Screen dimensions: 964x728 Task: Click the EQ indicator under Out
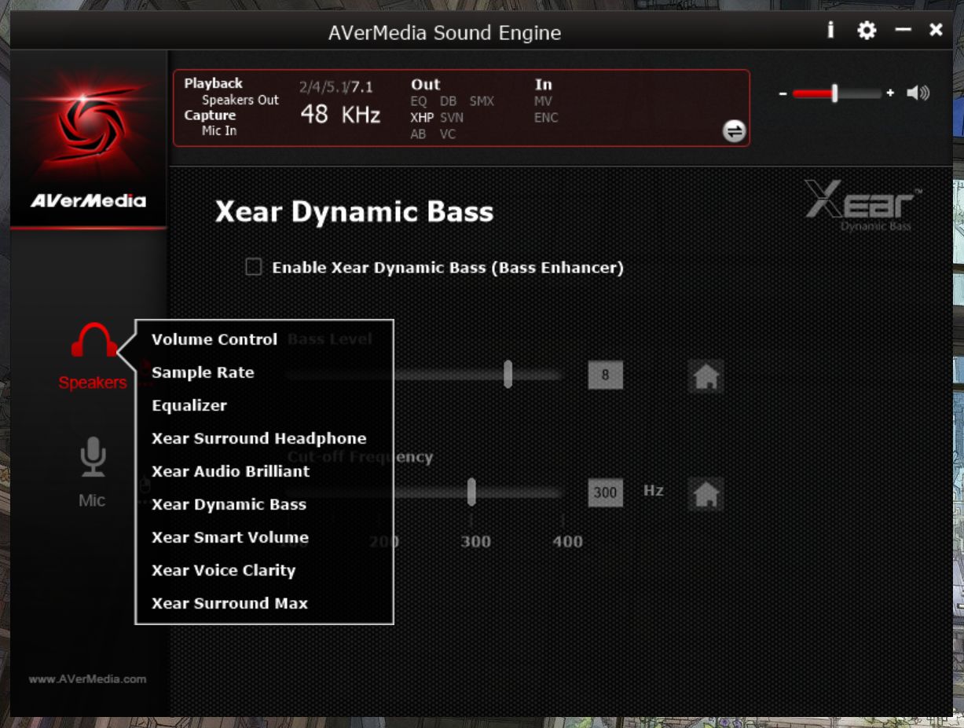418,101
